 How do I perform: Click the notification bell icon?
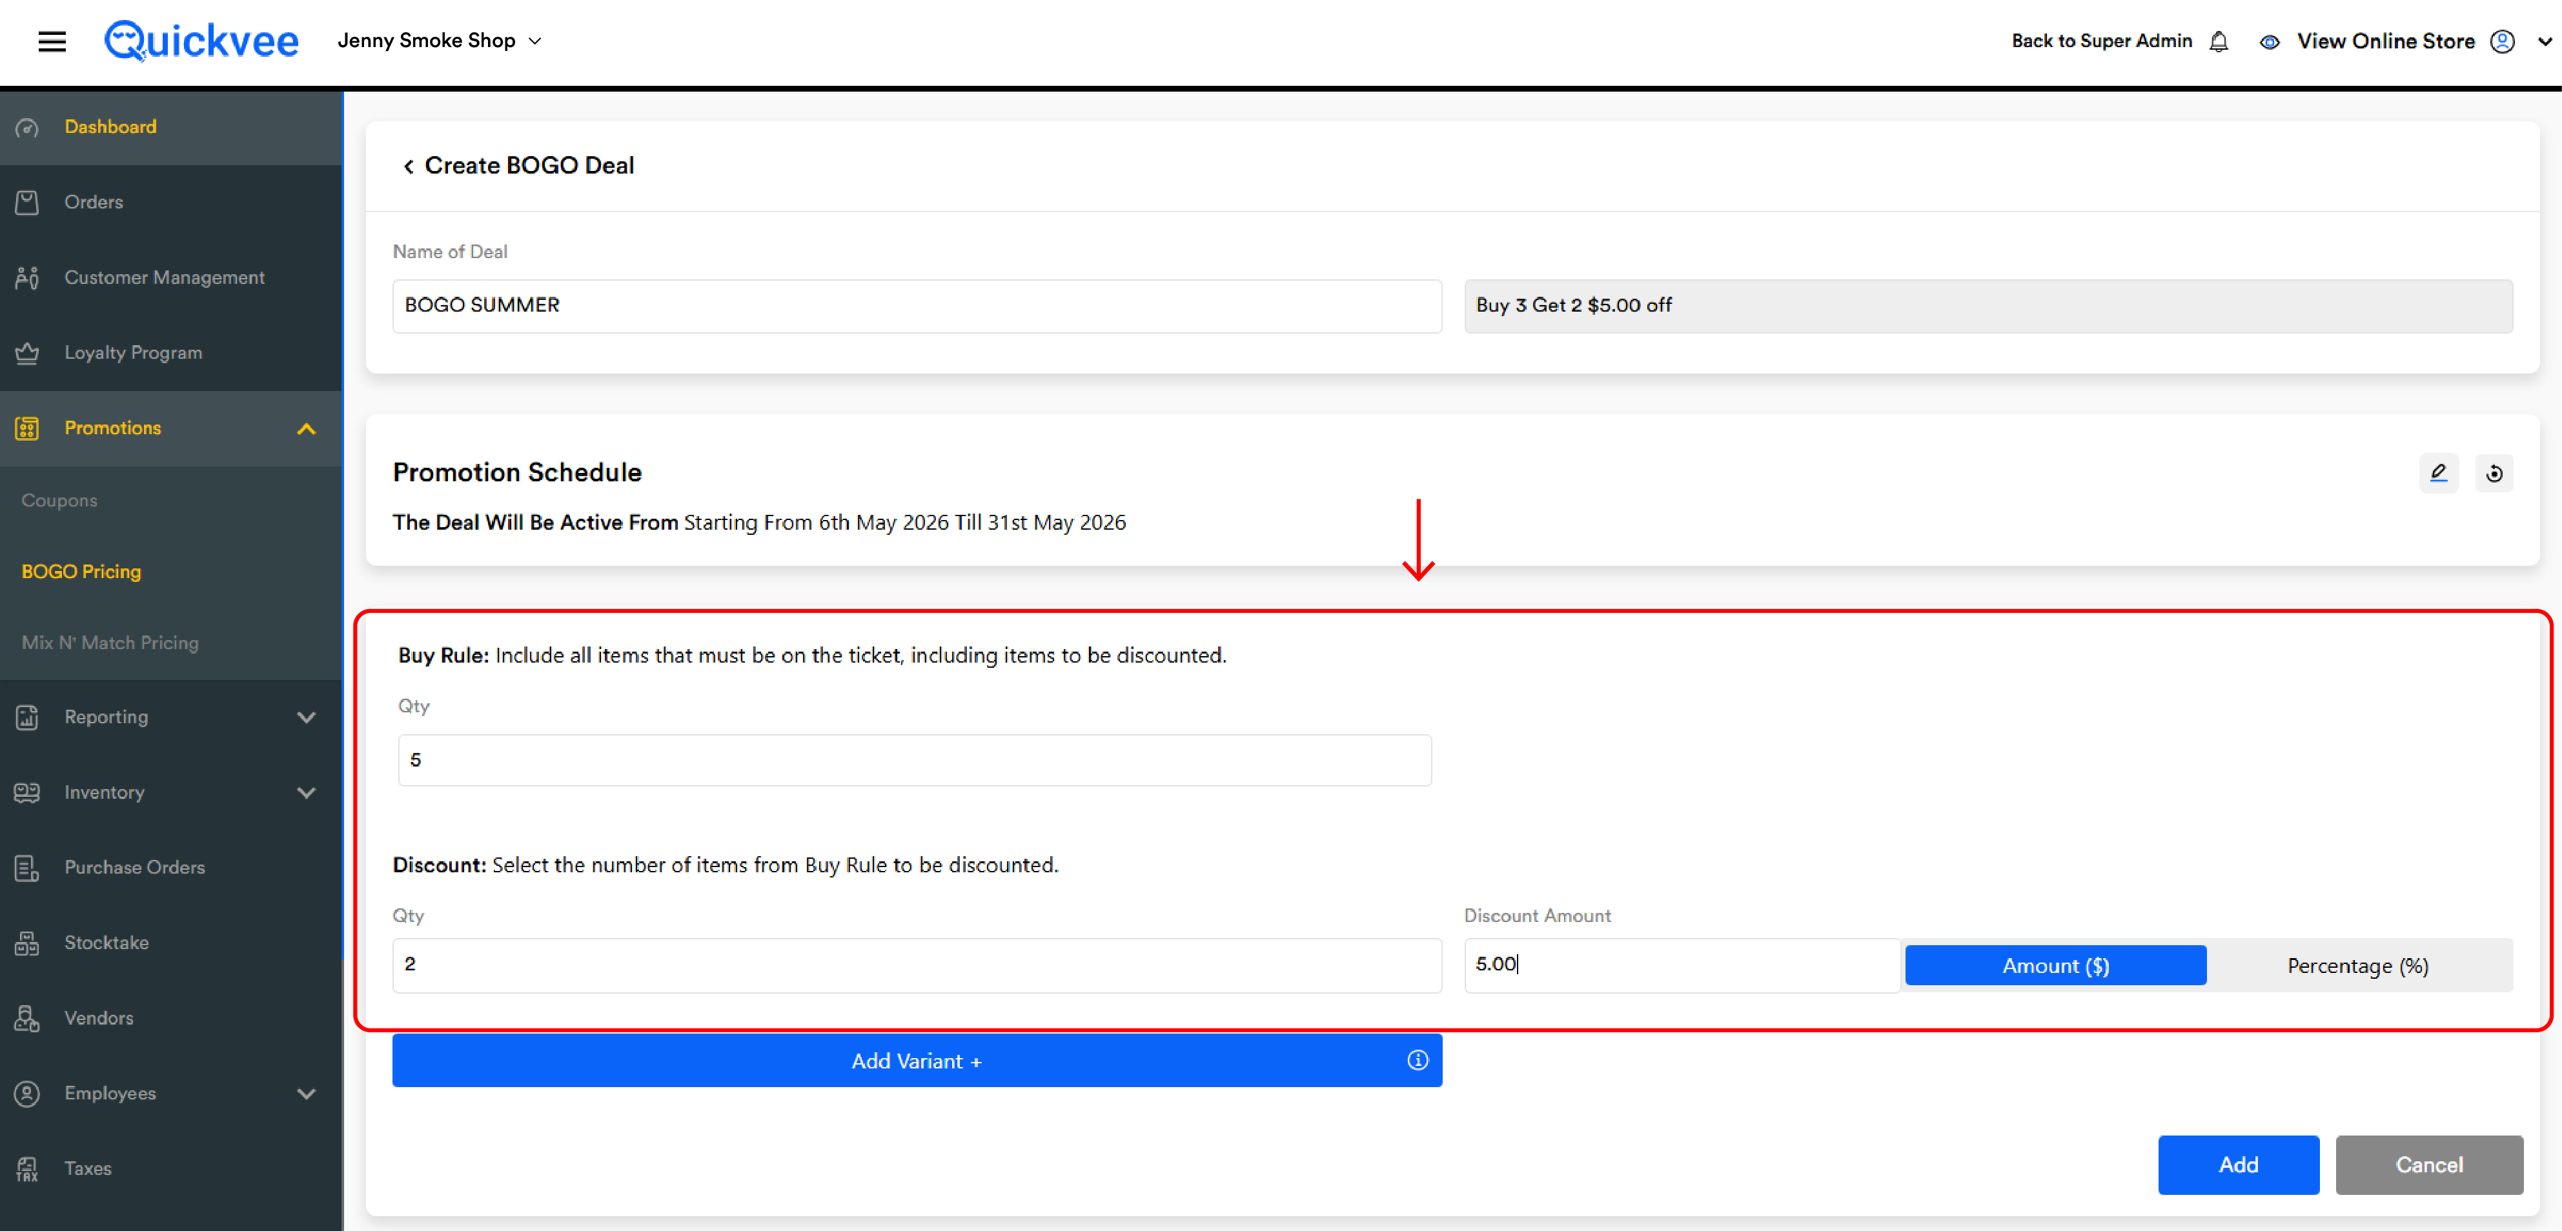(2219, 42)
